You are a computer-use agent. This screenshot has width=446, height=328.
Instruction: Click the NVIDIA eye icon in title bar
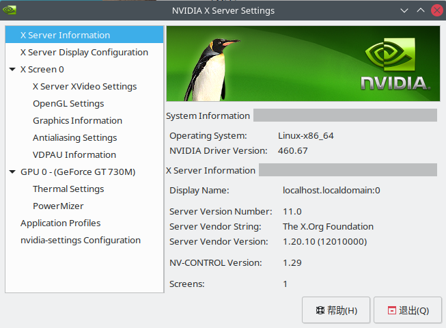pos(9,10)
